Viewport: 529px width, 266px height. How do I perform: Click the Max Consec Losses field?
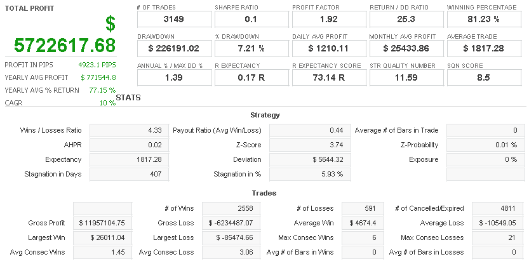click(486, 237)
